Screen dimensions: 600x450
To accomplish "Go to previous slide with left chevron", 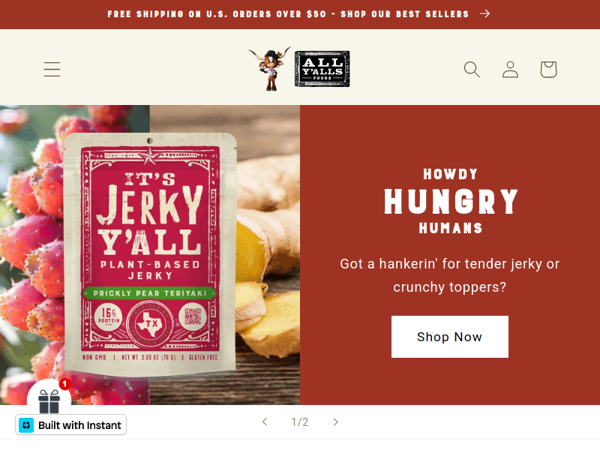I will point(265,422).
